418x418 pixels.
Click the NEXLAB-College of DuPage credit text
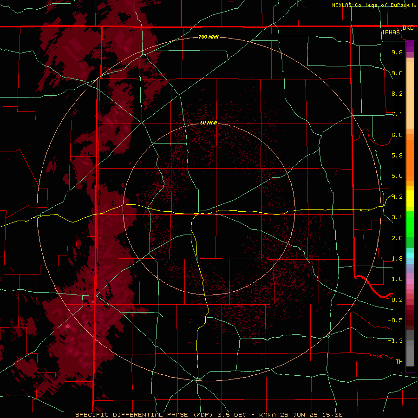coord(371,5)
